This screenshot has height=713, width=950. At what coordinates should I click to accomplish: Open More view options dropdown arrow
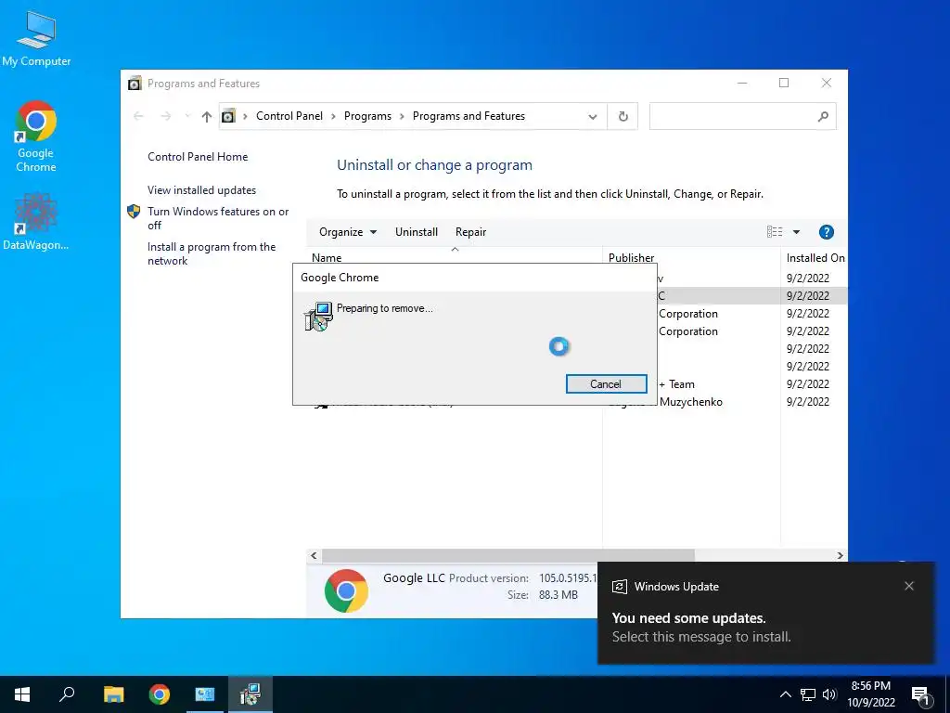796,232
